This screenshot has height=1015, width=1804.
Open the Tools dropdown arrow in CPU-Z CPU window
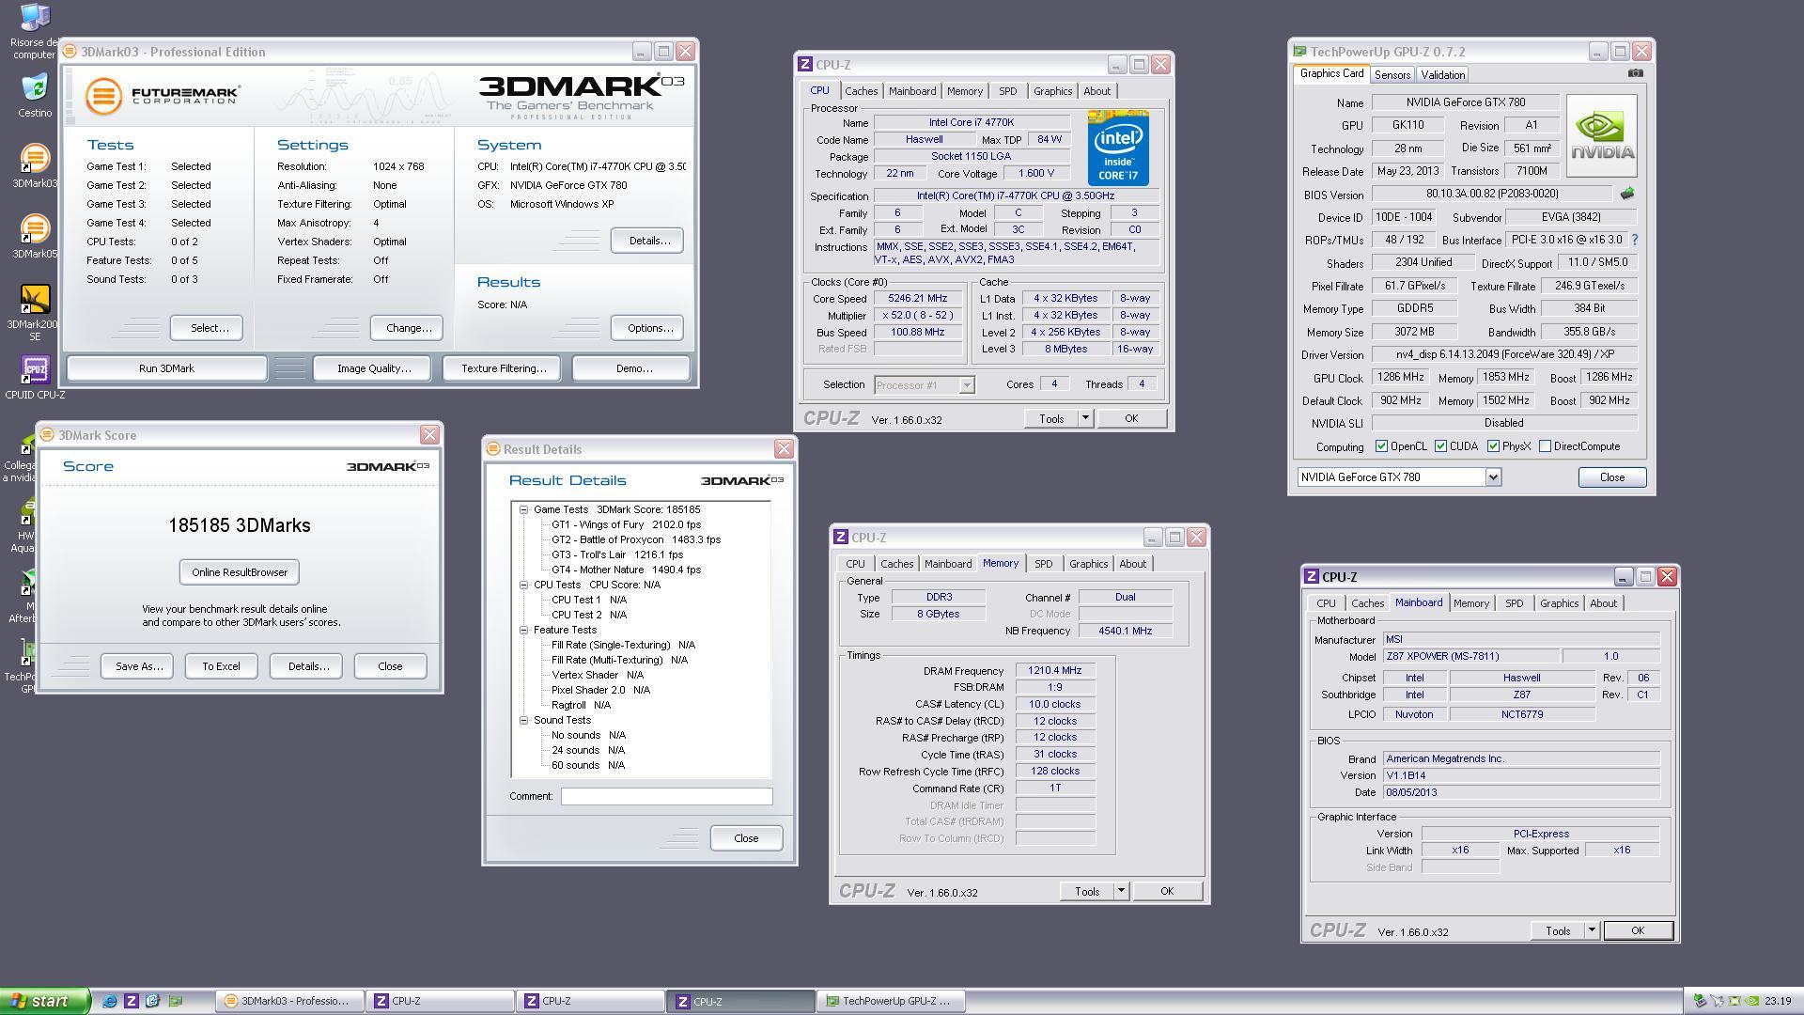coord(1085,418)
